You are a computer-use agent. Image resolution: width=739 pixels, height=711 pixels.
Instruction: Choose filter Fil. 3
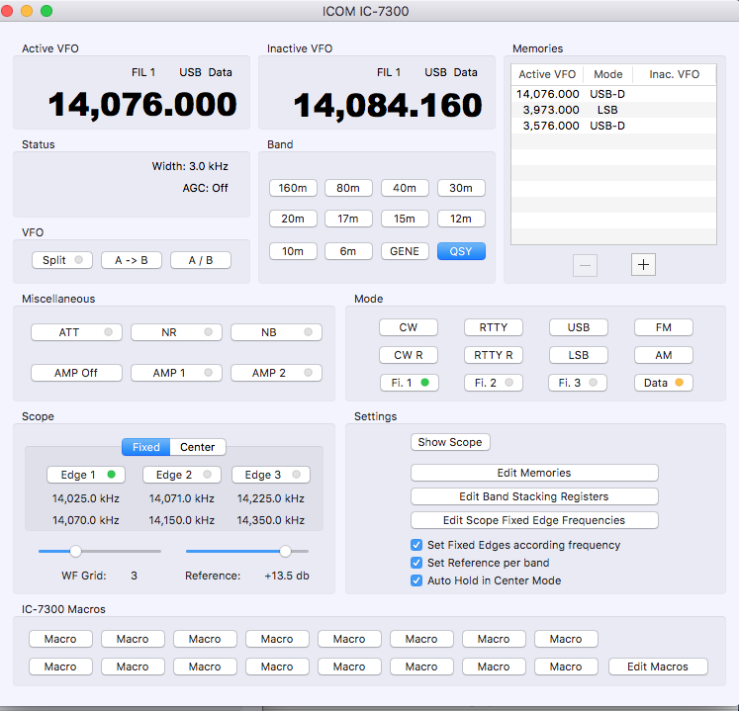point(578,383)
